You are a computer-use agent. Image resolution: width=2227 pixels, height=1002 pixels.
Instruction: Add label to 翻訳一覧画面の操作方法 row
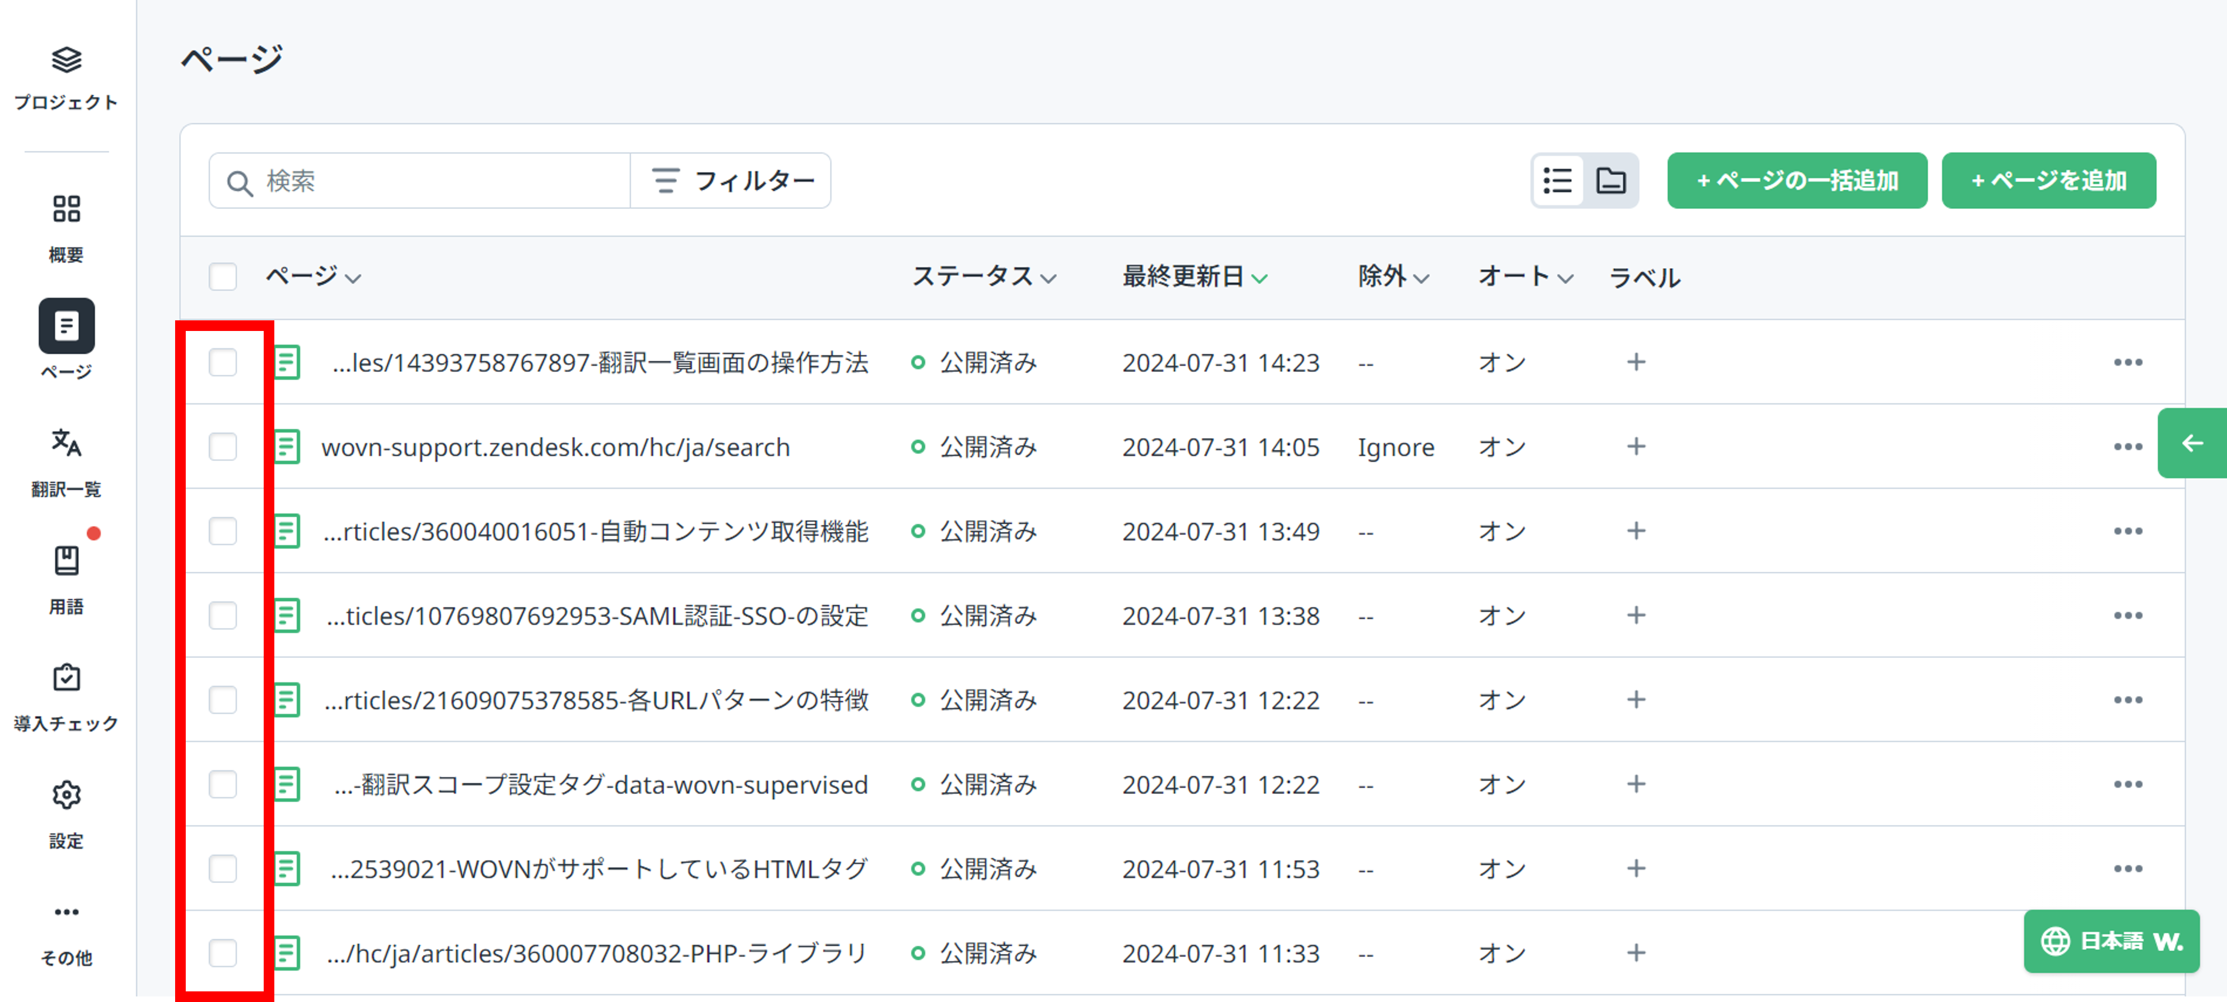[x=1636, y=361]
